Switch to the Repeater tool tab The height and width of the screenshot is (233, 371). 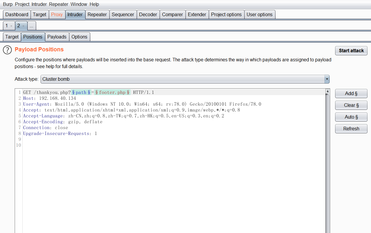[97, 14]
